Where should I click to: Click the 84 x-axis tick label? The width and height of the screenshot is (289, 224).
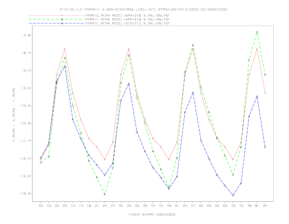pyautogui.click(x=265, y=206)
